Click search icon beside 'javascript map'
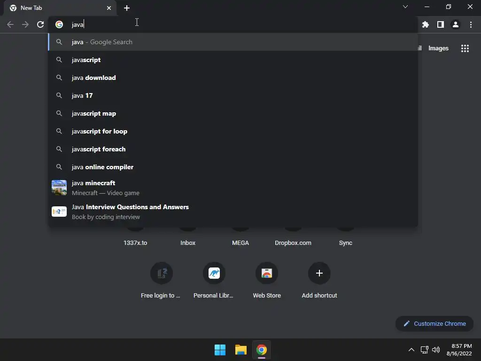481x361 pixels. (59, 113)
